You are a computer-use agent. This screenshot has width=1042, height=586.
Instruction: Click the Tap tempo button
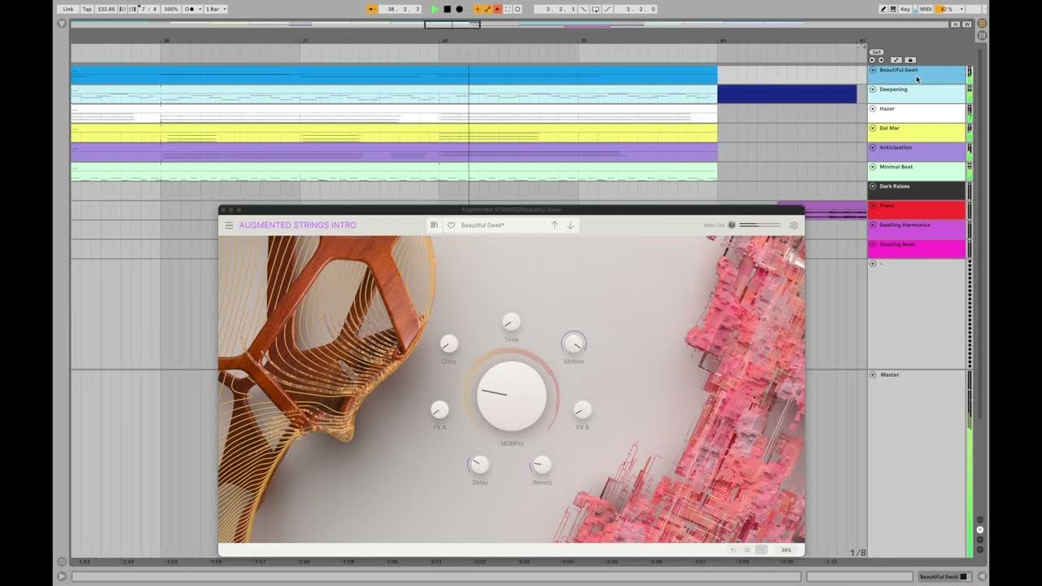click(x=87, y=9)
